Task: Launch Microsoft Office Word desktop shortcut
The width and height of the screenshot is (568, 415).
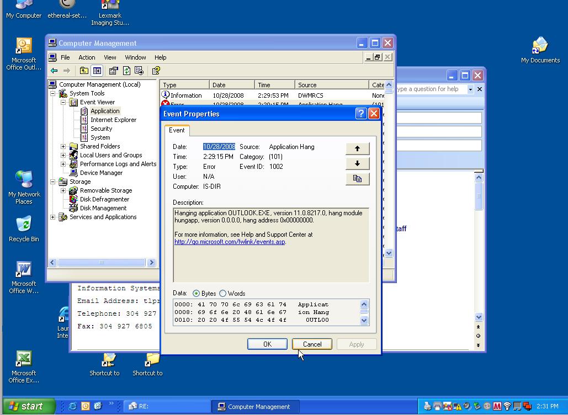Action: (x=24, y=278)
